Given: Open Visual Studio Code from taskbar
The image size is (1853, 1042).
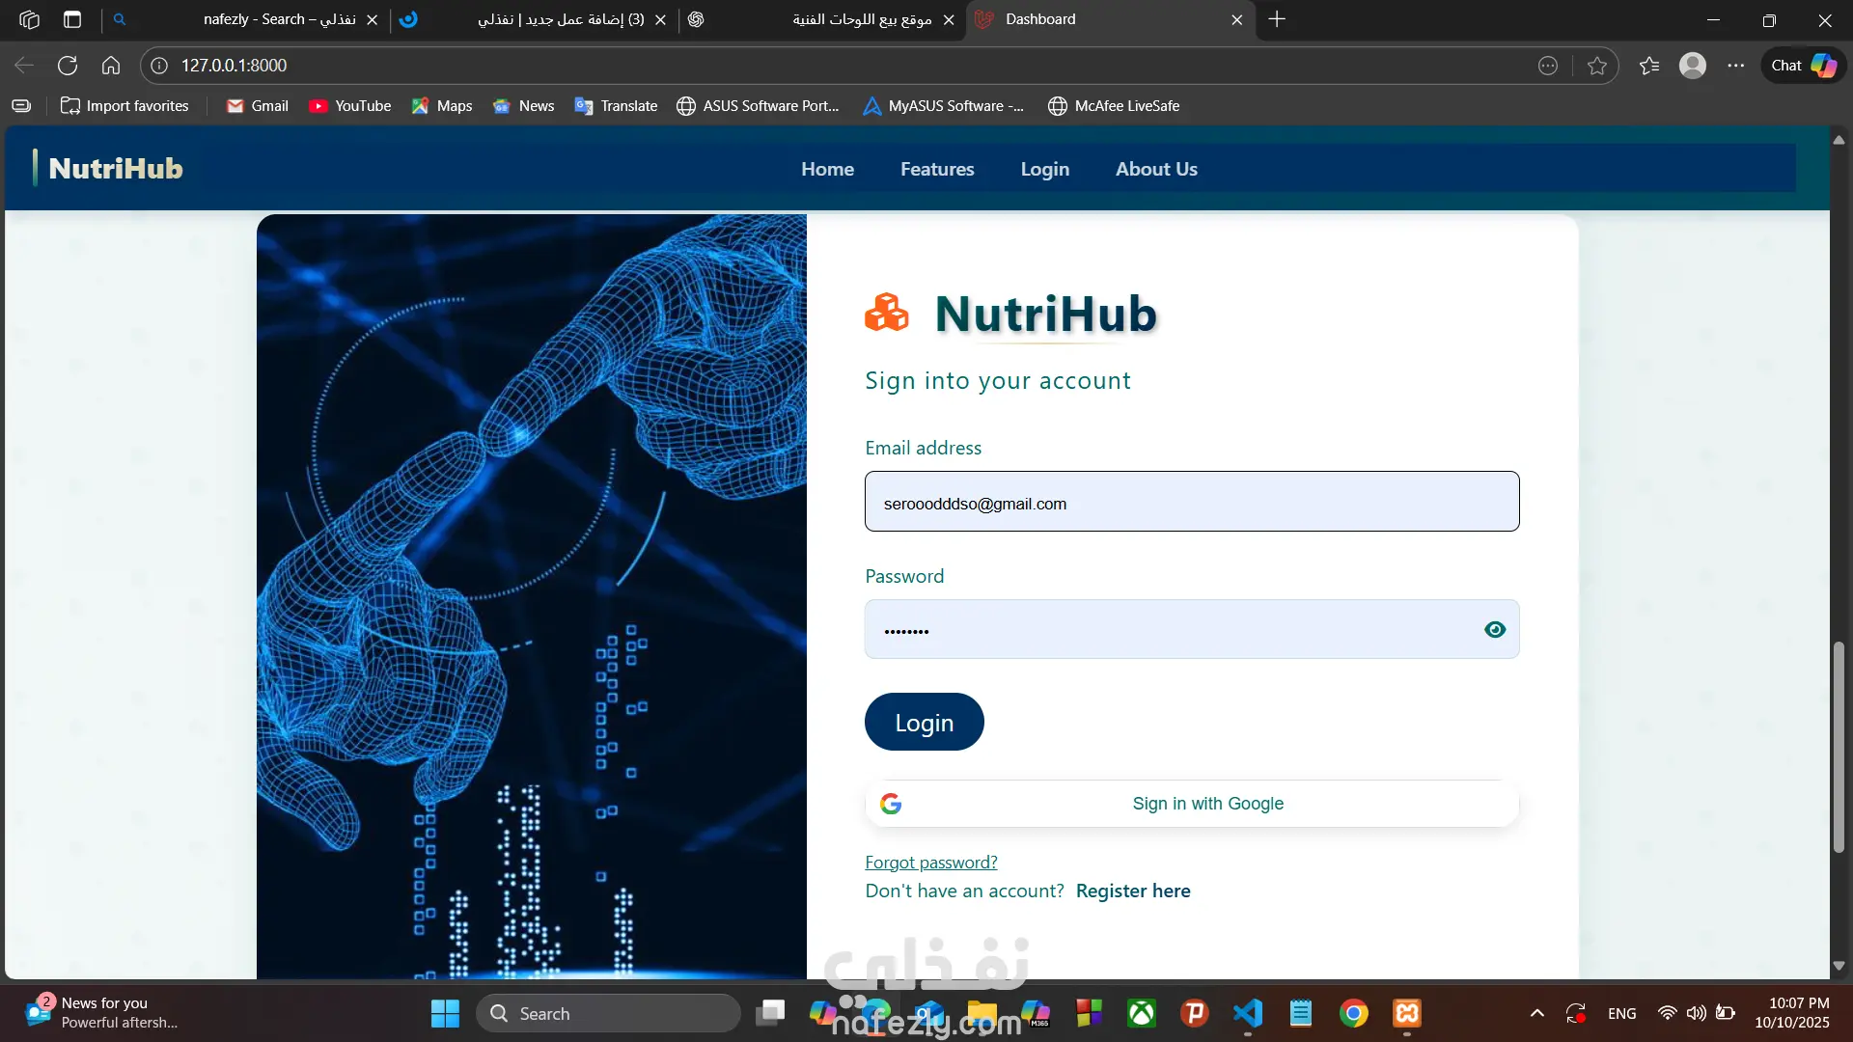Looking at the screenshot, I should tap(1248, 1013).
